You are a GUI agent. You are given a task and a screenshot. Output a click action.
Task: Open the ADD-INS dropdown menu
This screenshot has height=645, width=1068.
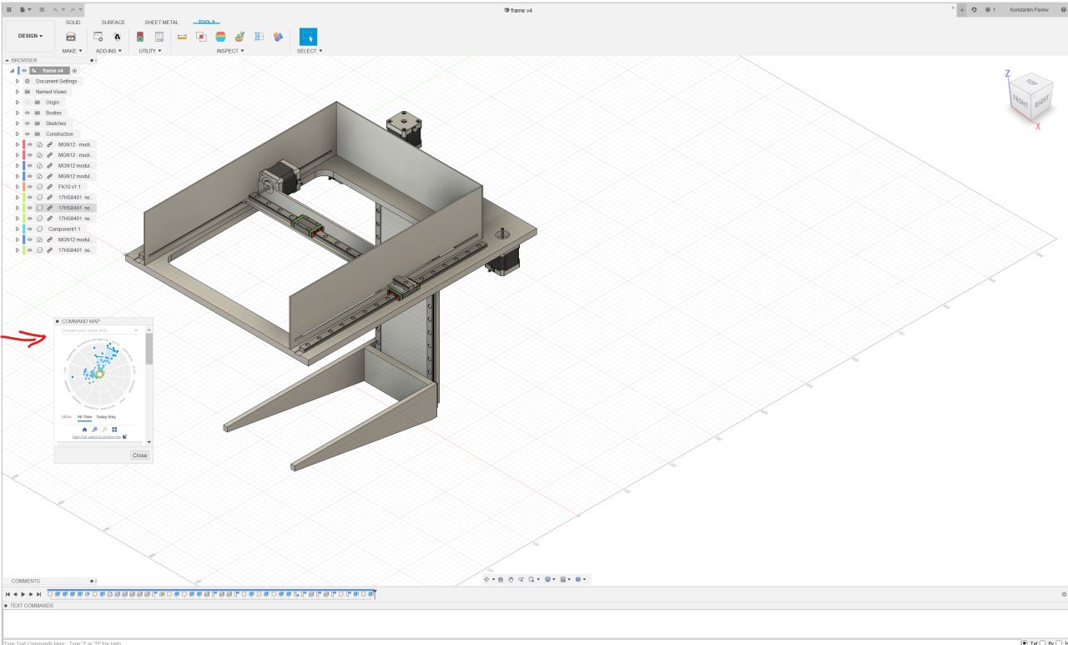(x=108, y=51)
